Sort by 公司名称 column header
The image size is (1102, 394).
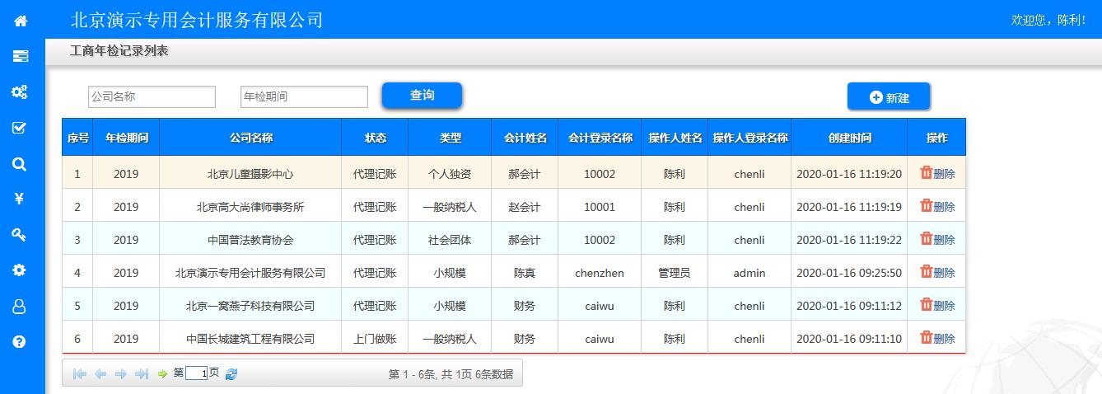250,138
